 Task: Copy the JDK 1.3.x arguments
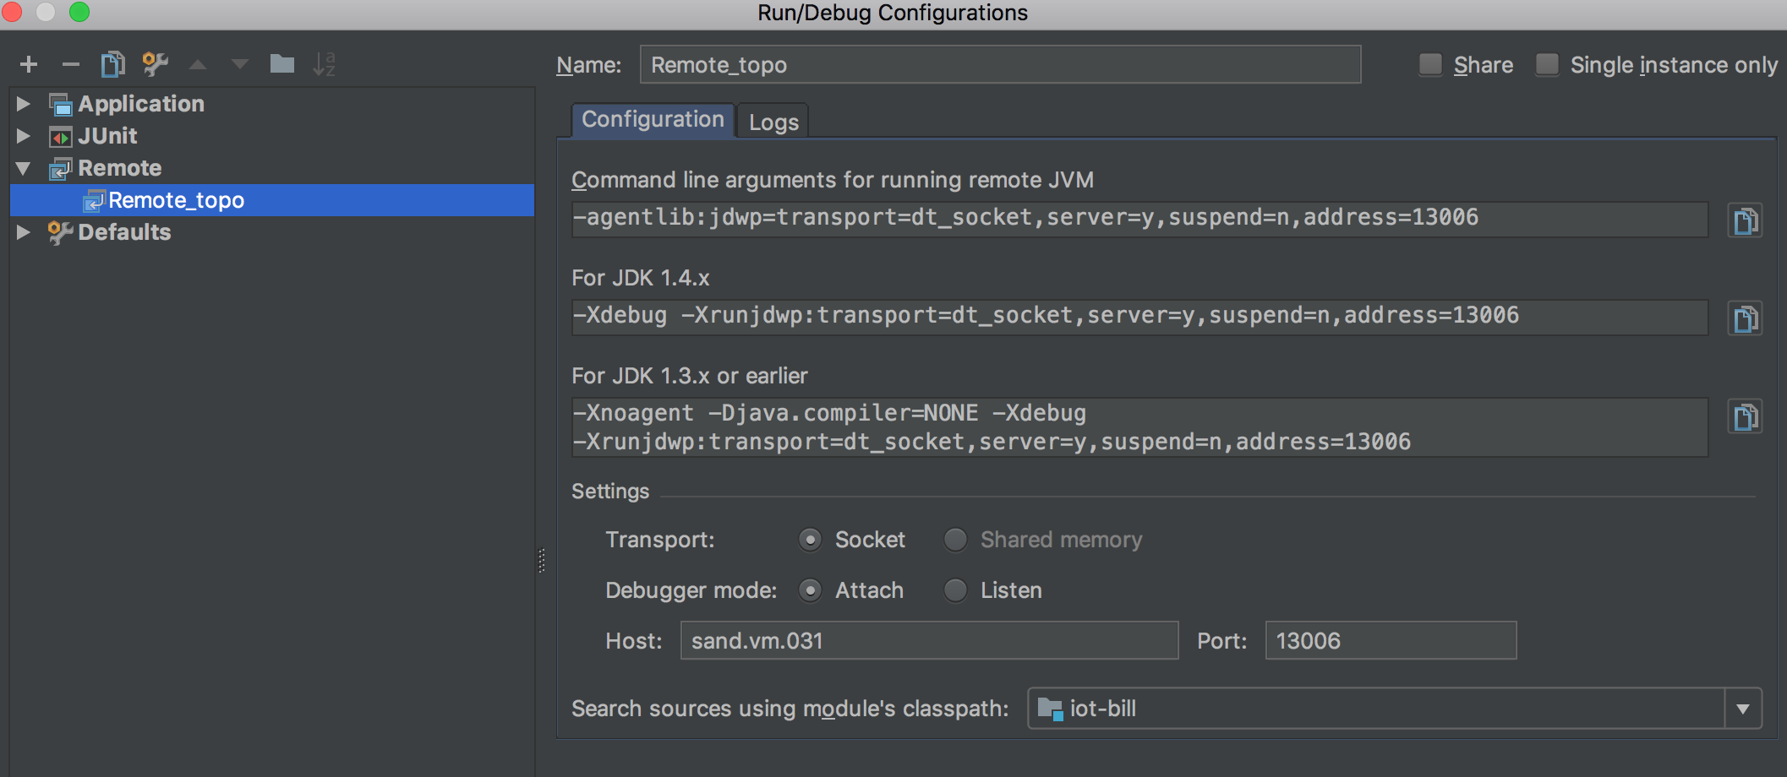(x=1745, y=417)
